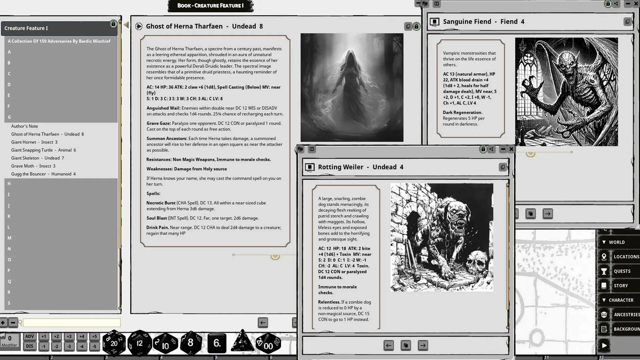Click the next-page arrow on the Rotting Weiler panel
This screenshot has height=360, width=640.
click(423, 345)
